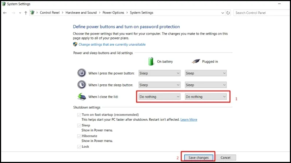The width and height of the screenshot is (291, 163).
Task: Open the Learn More link
Action: click(x=188, y=120)
